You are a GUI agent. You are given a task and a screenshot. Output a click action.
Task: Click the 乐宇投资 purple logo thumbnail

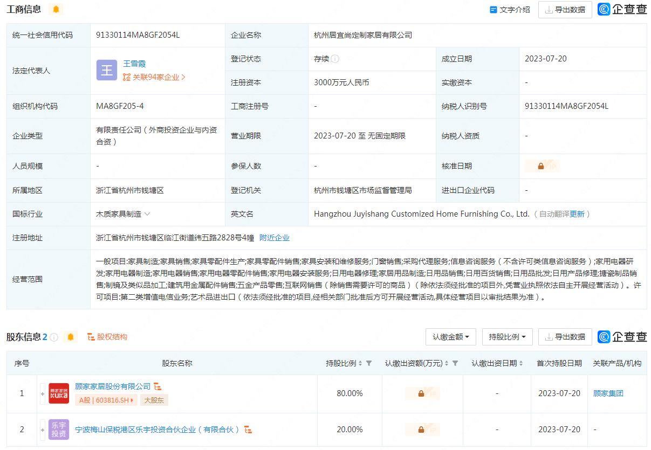(x=59, y=430)
